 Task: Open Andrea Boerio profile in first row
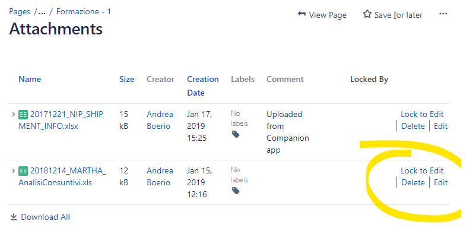point(160,120)
